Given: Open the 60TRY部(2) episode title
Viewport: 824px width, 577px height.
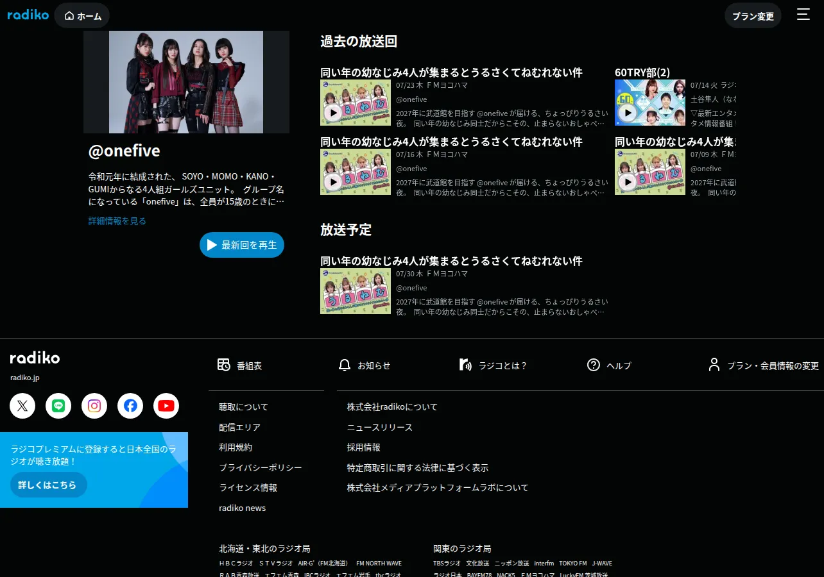Looking at the screenshot, I should 642,72.
